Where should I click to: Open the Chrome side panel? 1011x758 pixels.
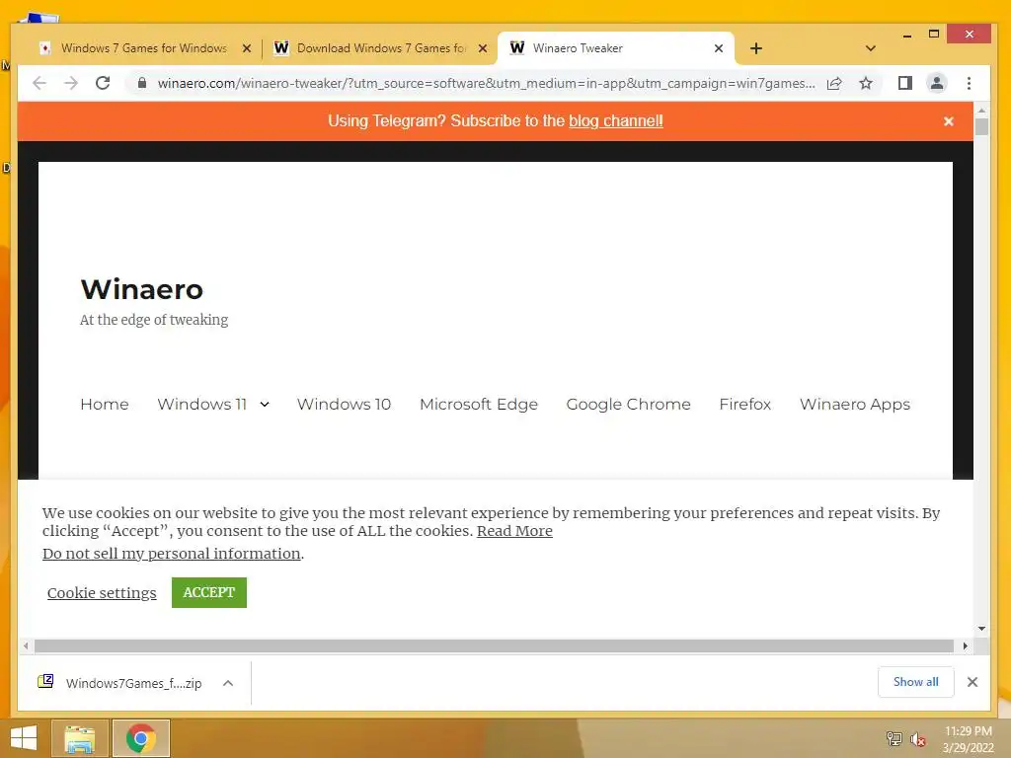(905, 83)
